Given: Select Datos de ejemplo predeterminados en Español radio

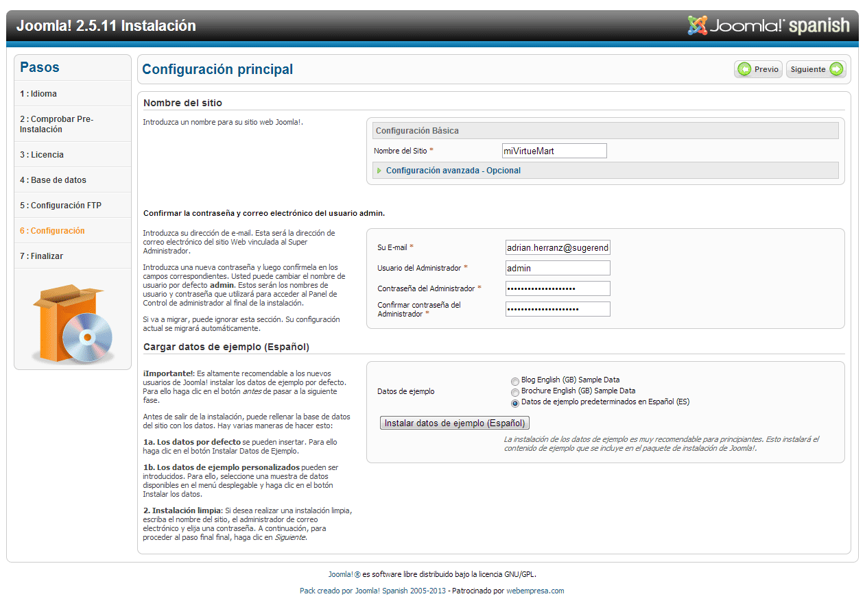Looking at the screenshot, I should click(x=515, y=403).
